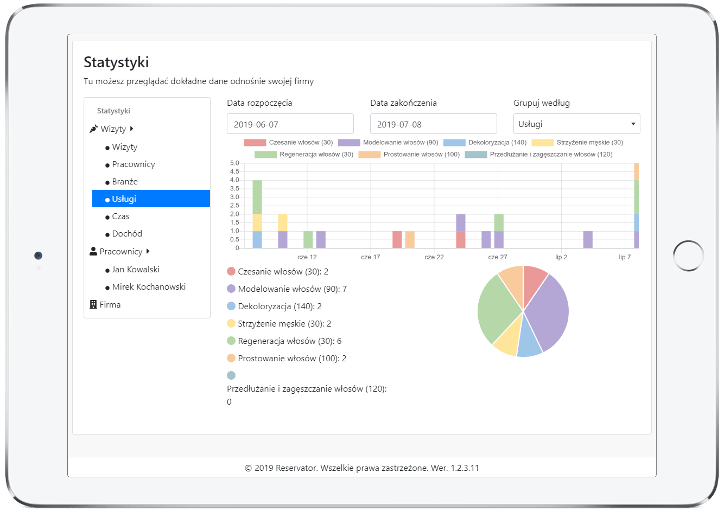
Task: Hide Regeneracja włosów (30) series in legend
Action: (304, 155)
